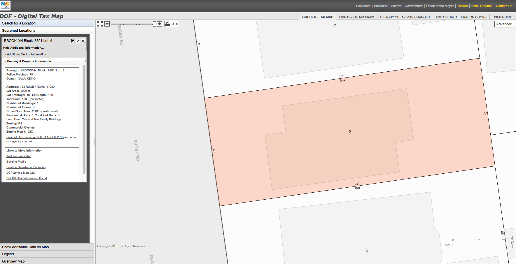This screenshot has width=516, height=264.
Task: Click the full extent map icon
Action: (x=100, y=24)
